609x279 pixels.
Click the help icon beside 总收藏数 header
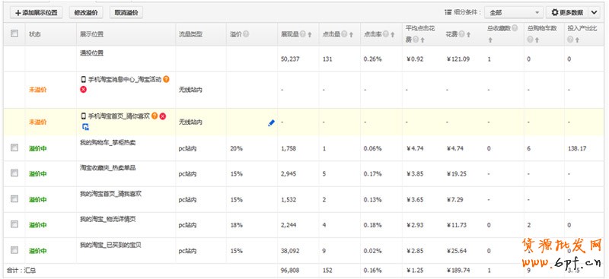coord(515,28)
